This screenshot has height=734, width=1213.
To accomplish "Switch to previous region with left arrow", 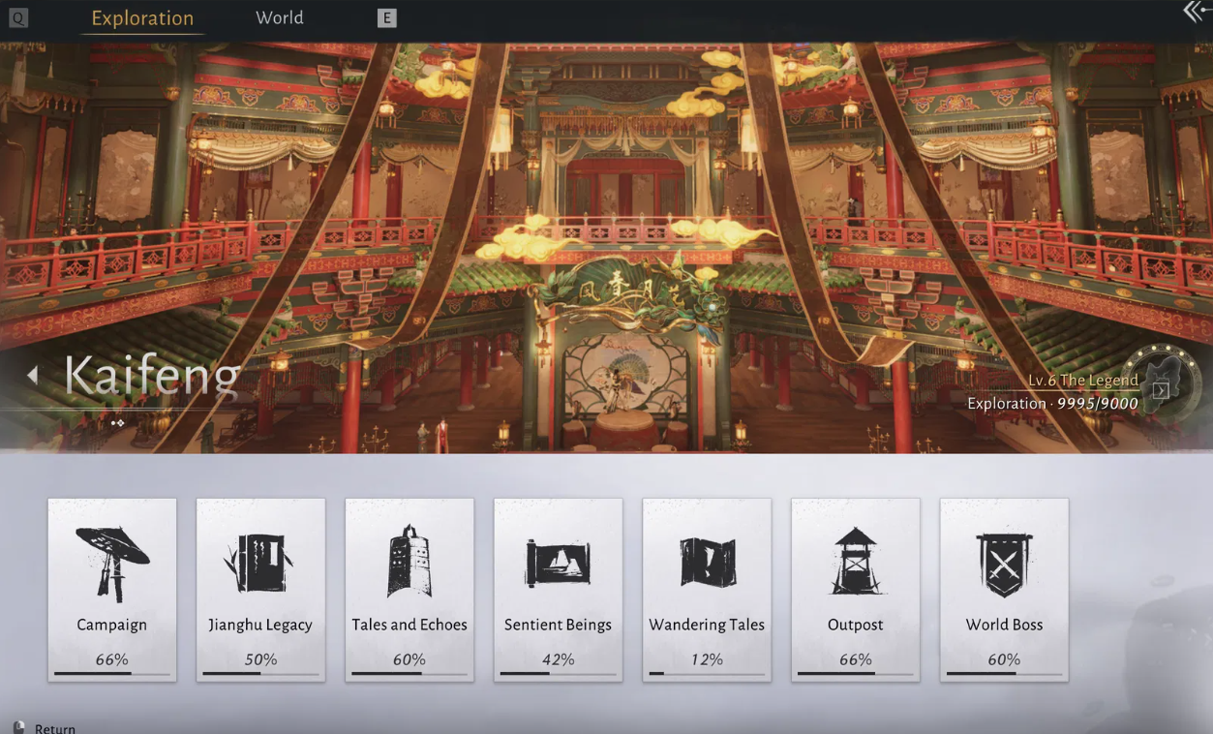I will click(x=33, y=375).
